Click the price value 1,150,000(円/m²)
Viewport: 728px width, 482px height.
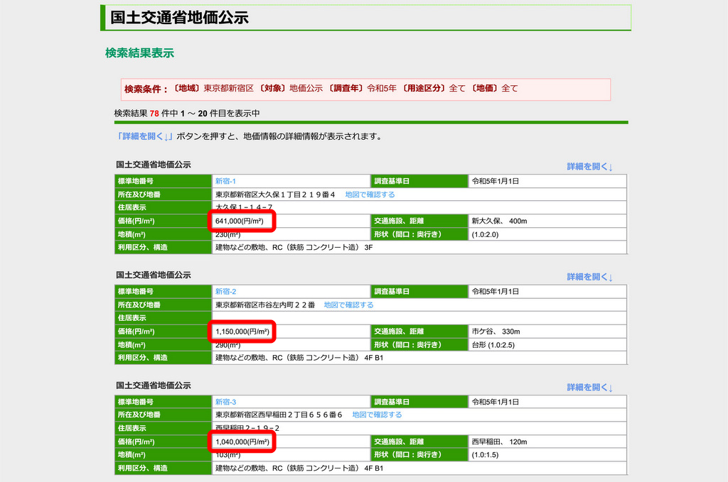pos(242,332)
